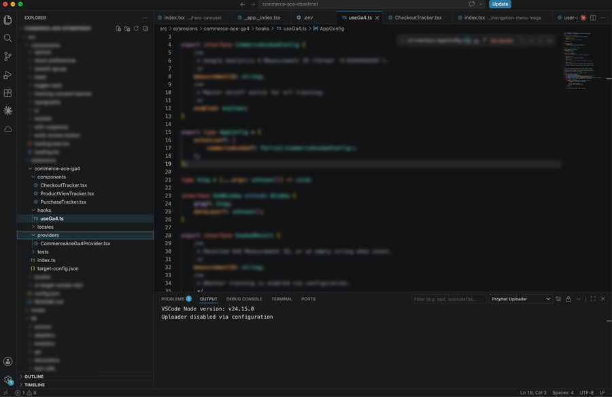The image size is (612, 397).
Task: Click the errors and warnings status item
Action: (x=26, y=393)
